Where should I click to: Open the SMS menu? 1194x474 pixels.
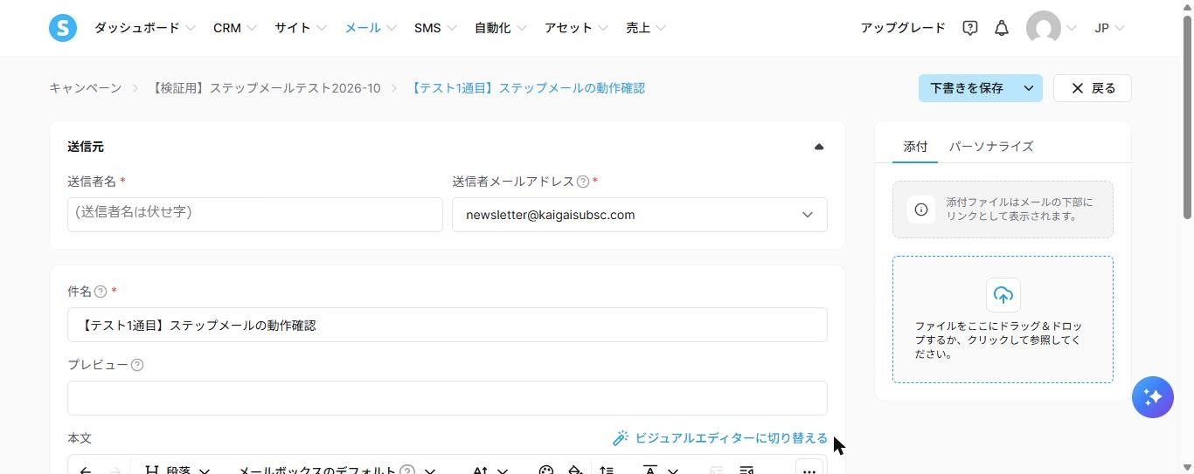point(435,28)
